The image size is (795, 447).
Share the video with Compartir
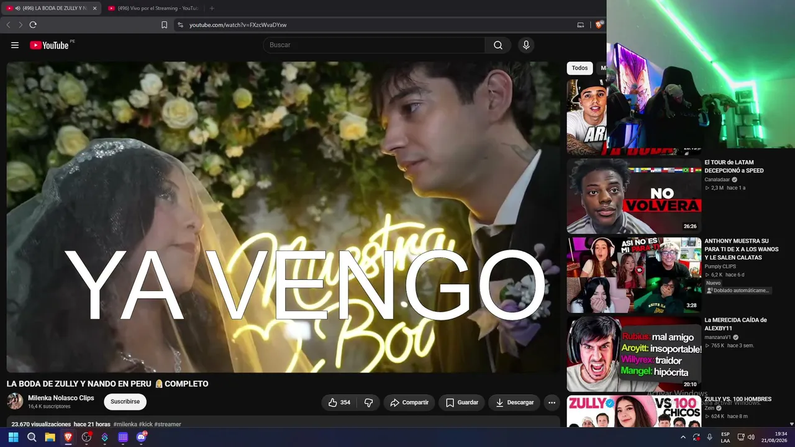tap(409, 402)
